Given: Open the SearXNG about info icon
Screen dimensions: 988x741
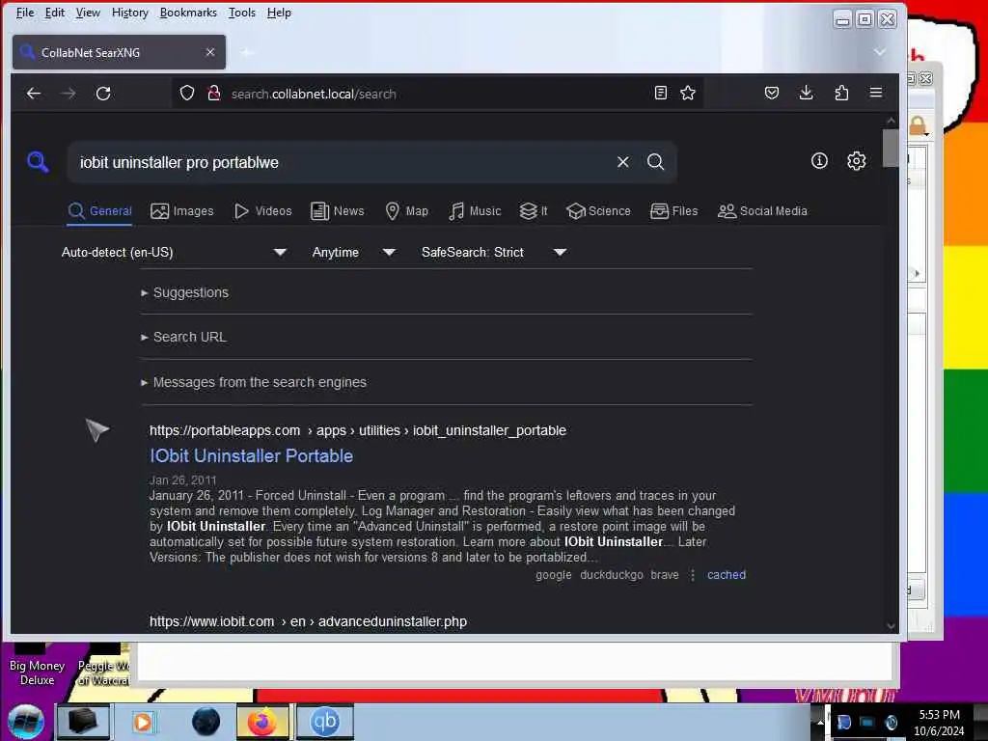Looking at the screenshot, I should pyautogui.click(x=819, y=161).
